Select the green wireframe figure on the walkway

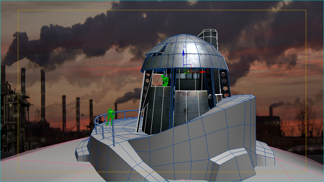tap(110, 116)
